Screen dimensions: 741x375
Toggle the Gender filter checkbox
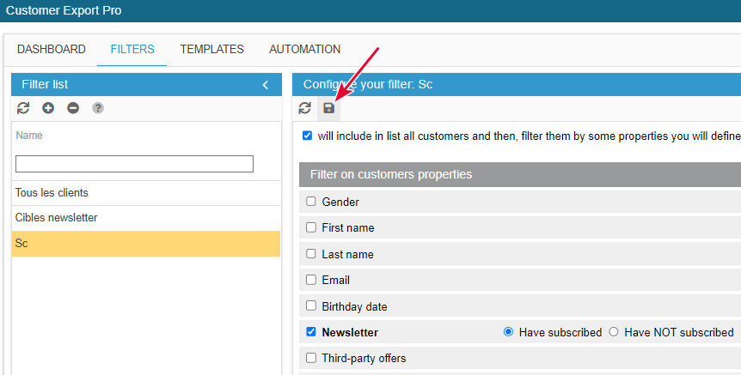point(311,202)
